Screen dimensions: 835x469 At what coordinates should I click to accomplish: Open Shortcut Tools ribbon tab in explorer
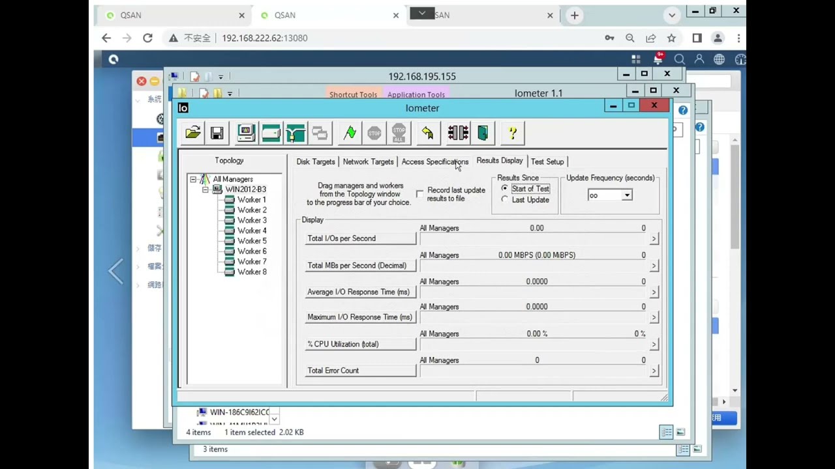pos(353,94)
